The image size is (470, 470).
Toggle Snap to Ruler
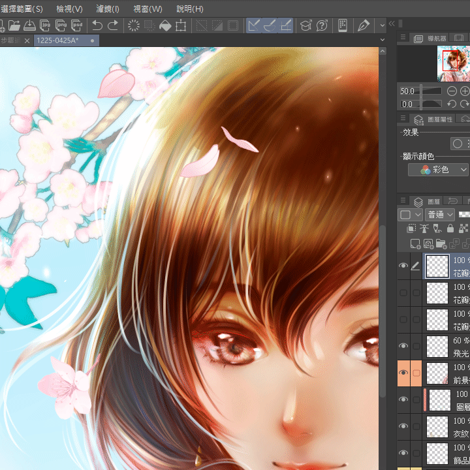[253, 25]
